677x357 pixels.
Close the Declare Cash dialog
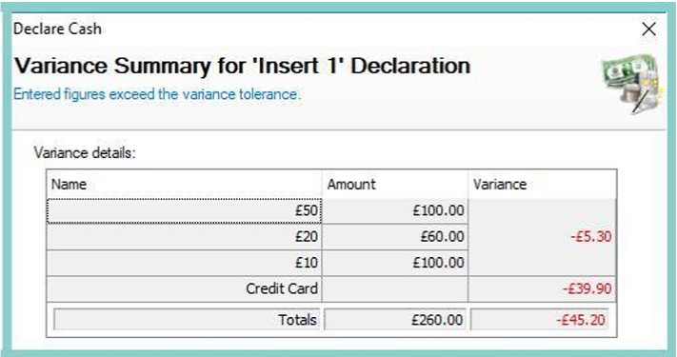pyautogui.click(x=648, y=30)
